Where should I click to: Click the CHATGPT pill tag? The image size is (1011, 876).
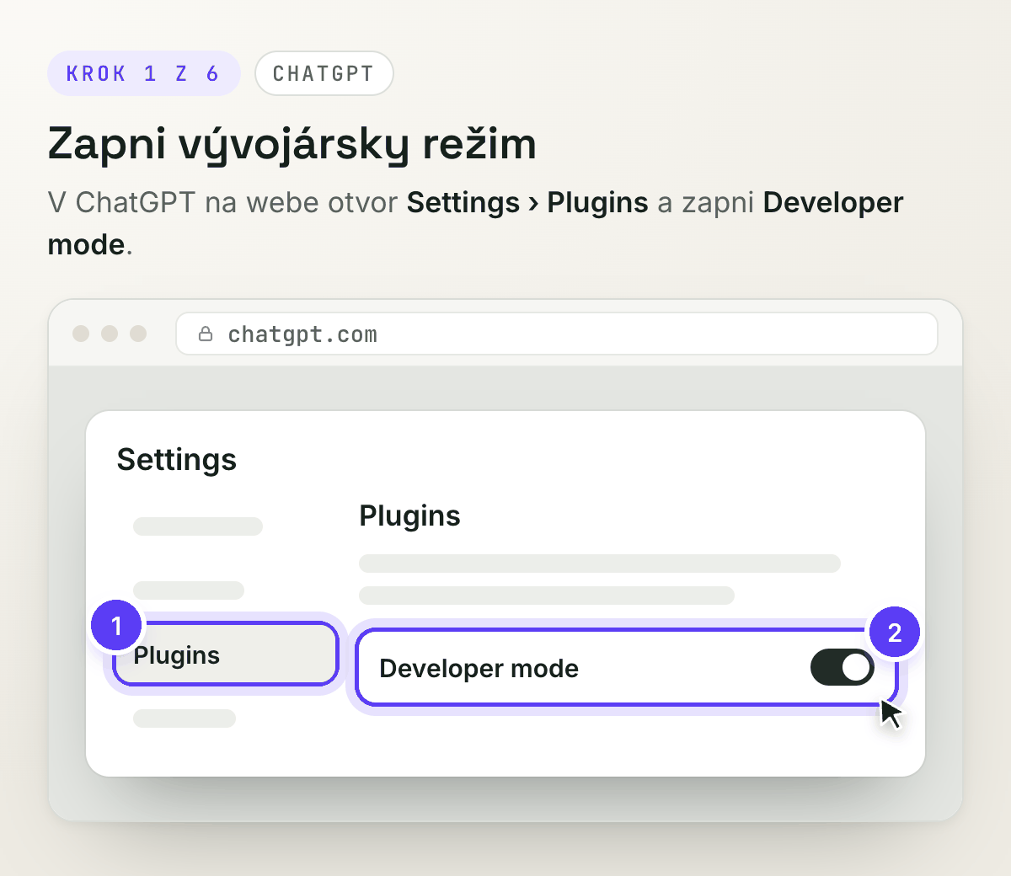[324, 73]
